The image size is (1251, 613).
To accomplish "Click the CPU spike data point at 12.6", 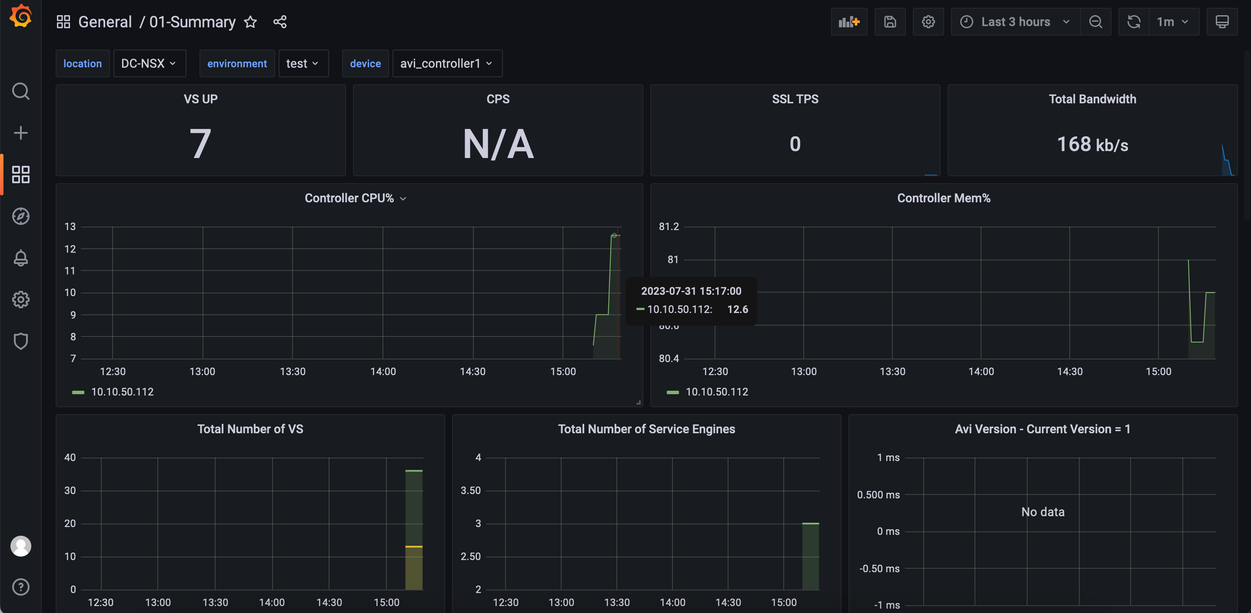I will (614, 236).
